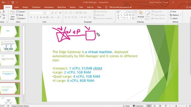
Task: Select the first slide thumbnail
Action: [10, 32]
